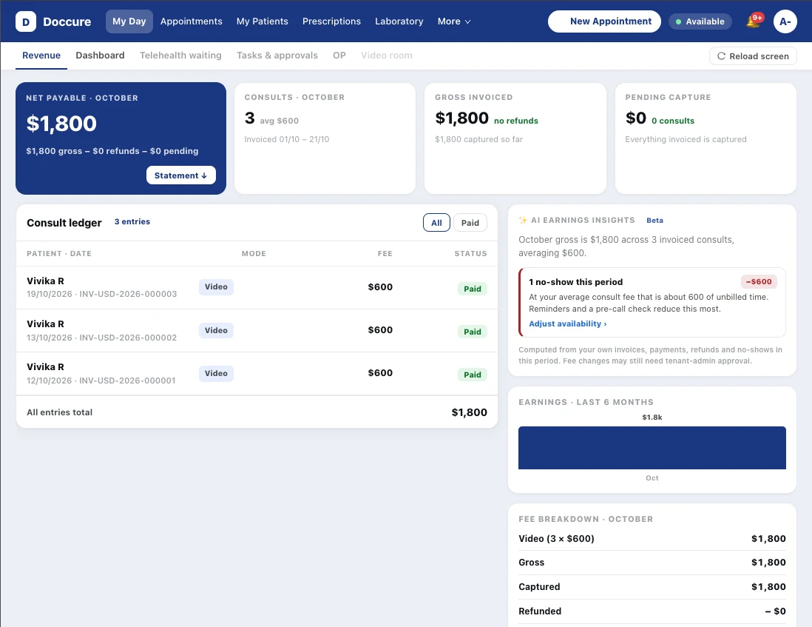Switch to the Revenue tab

[41, 56]
